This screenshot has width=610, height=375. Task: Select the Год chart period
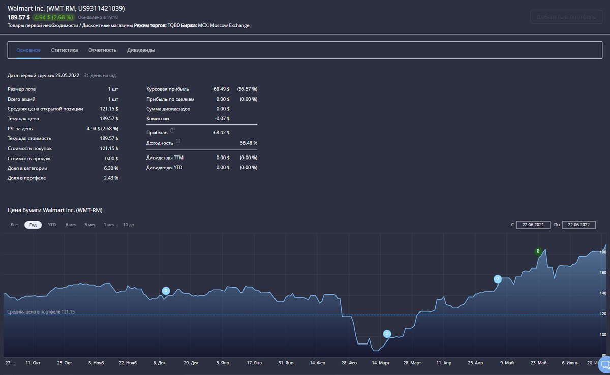tap(33, 225)
